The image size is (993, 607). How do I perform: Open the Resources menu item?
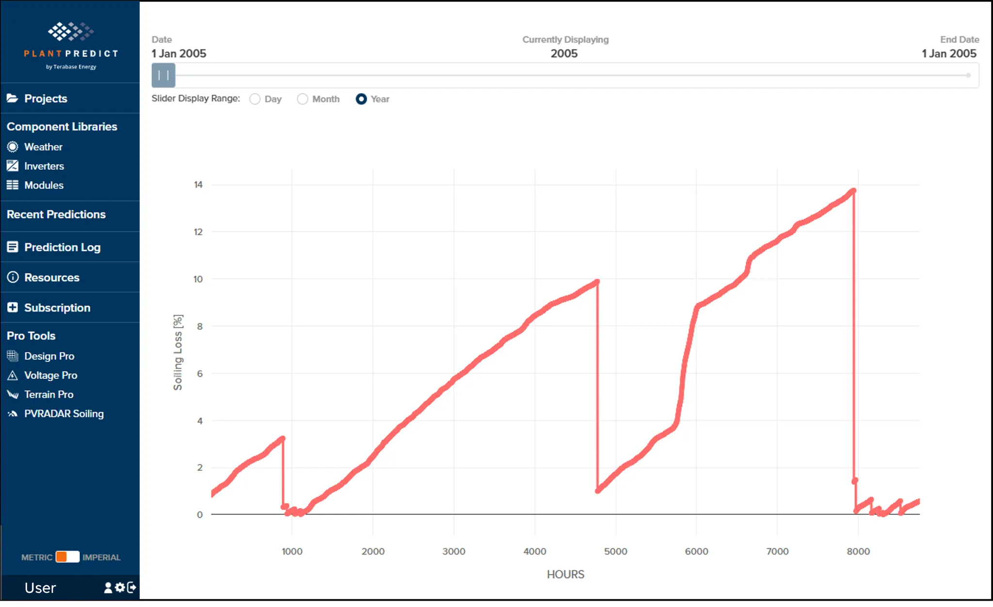pyautogui.click(x=51, y=277)
